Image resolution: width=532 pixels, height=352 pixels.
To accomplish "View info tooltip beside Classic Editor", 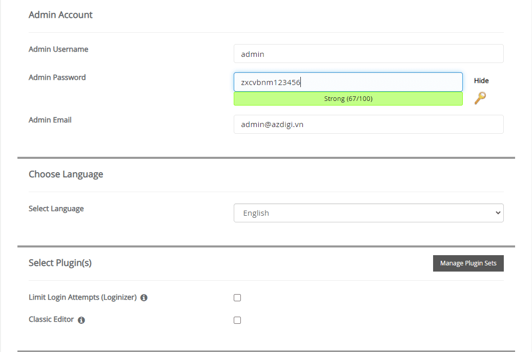I will [81, 320].
